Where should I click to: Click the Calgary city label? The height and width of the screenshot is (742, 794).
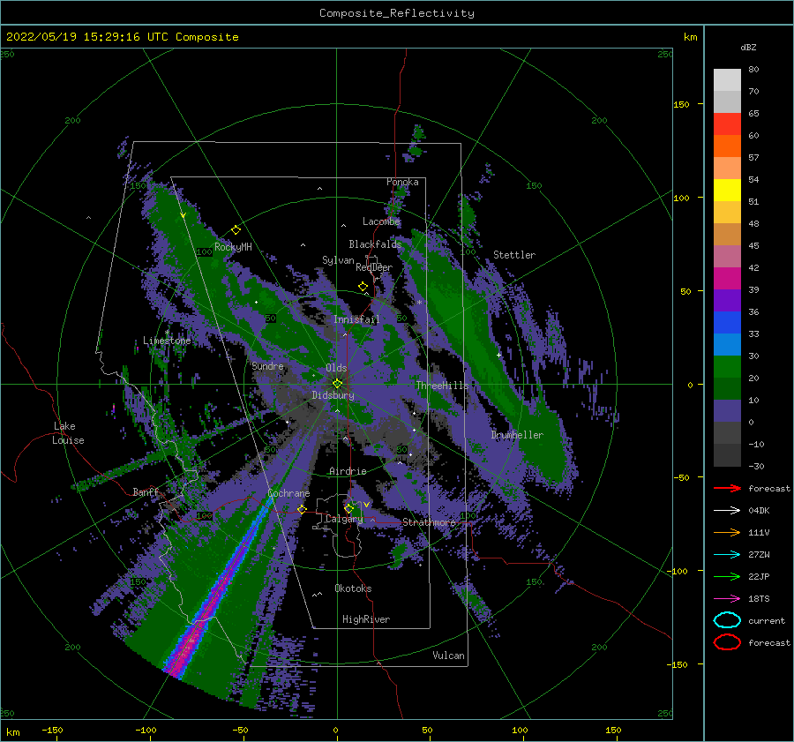pos(344,519)
